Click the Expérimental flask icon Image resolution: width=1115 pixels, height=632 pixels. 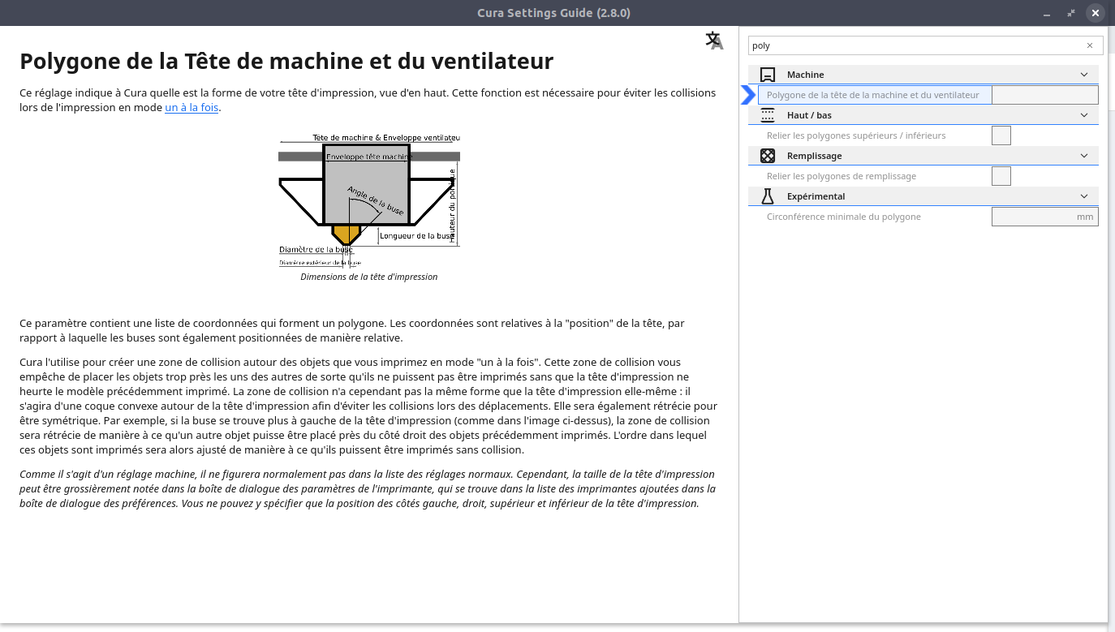tap(768, 196)
